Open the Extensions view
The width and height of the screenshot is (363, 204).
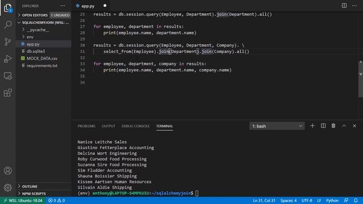(x=7, y=93)
